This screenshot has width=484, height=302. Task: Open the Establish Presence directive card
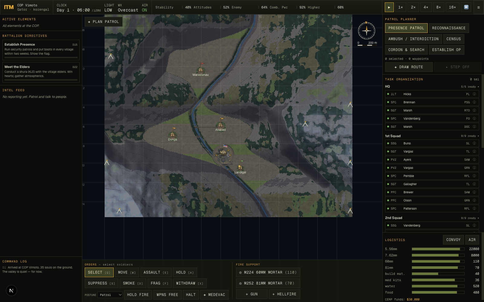point(41,50)
